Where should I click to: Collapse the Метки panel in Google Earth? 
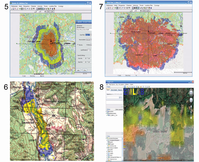(106, 109)
